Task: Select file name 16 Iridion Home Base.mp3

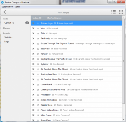Action: (x=70, y=100)
